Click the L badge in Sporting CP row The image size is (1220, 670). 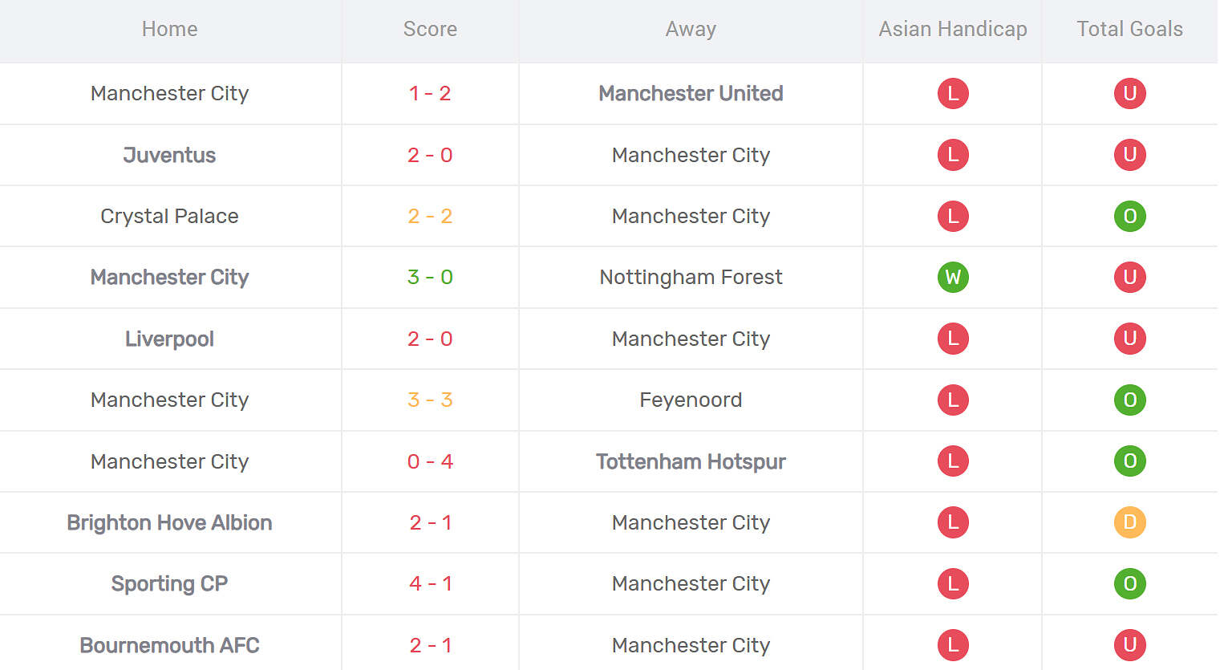pyautogui.click(x=953, y=583)
